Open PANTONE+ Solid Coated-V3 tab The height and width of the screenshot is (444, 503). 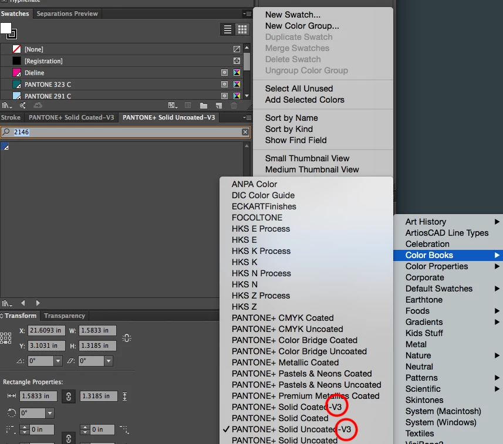(x=71, y=117)
